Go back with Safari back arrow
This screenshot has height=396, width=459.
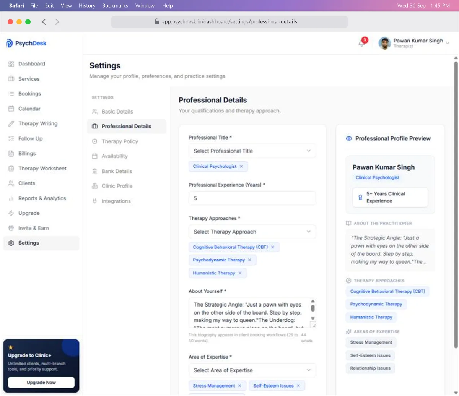click(x=44, y=22)
